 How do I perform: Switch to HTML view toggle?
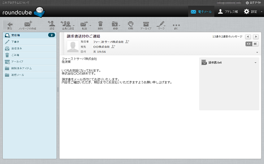tap(249, 44)
